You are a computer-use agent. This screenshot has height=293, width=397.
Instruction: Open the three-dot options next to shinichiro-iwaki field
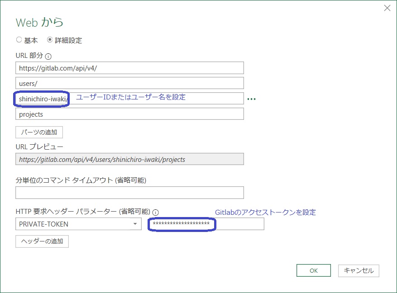coord(251,99)
